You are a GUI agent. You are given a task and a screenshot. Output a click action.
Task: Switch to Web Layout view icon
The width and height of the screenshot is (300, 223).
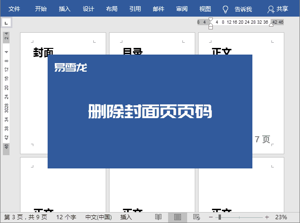pos(197,217)
